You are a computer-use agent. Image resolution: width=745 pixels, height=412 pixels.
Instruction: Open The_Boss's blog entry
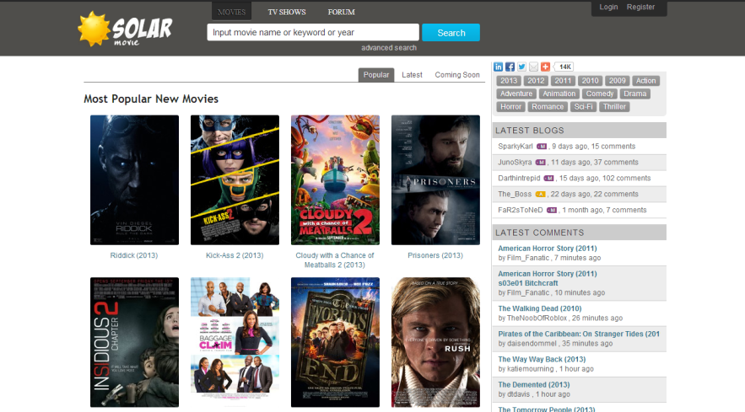(579, 194)
